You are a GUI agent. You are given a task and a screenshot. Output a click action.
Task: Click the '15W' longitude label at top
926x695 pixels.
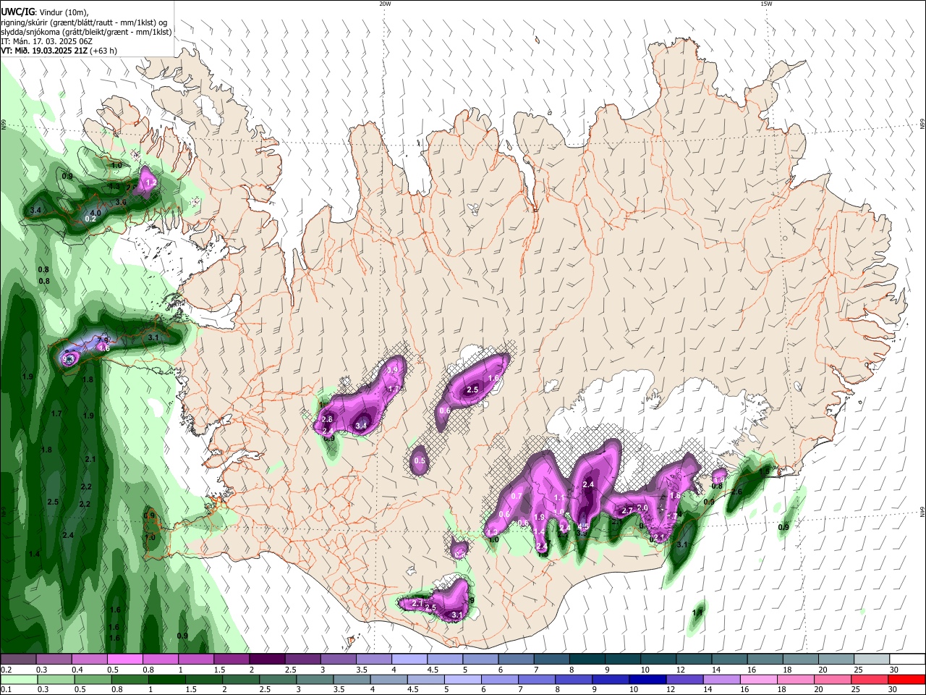[x=766, y=4]
